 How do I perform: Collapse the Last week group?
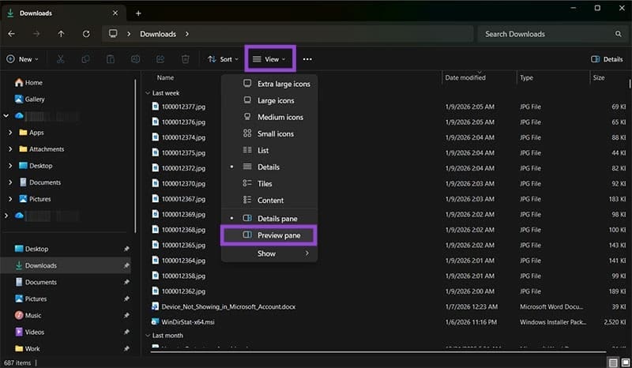coord(148,93)
